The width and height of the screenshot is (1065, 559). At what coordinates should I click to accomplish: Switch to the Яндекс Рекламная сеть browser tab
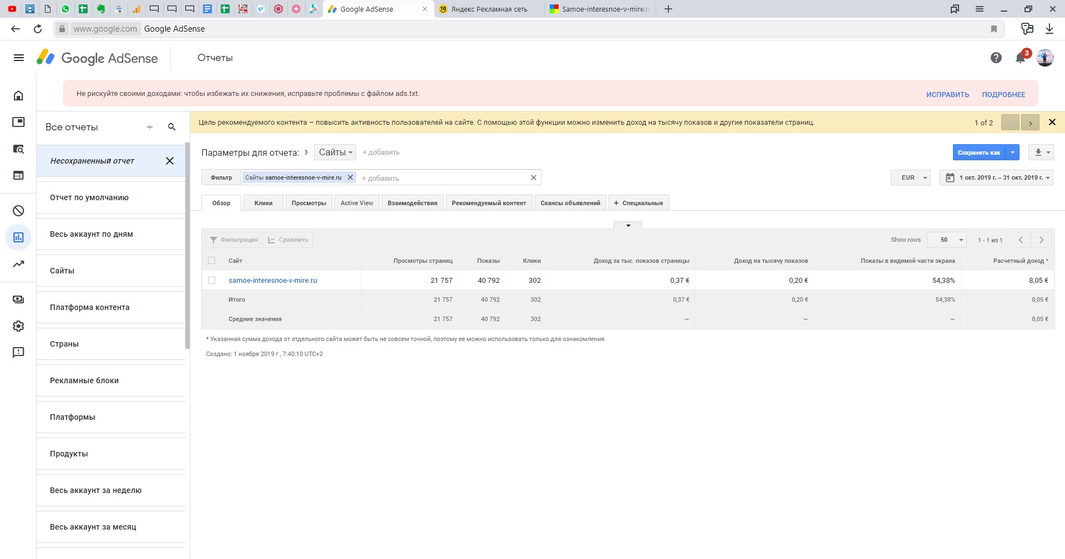tap(489, 9)
